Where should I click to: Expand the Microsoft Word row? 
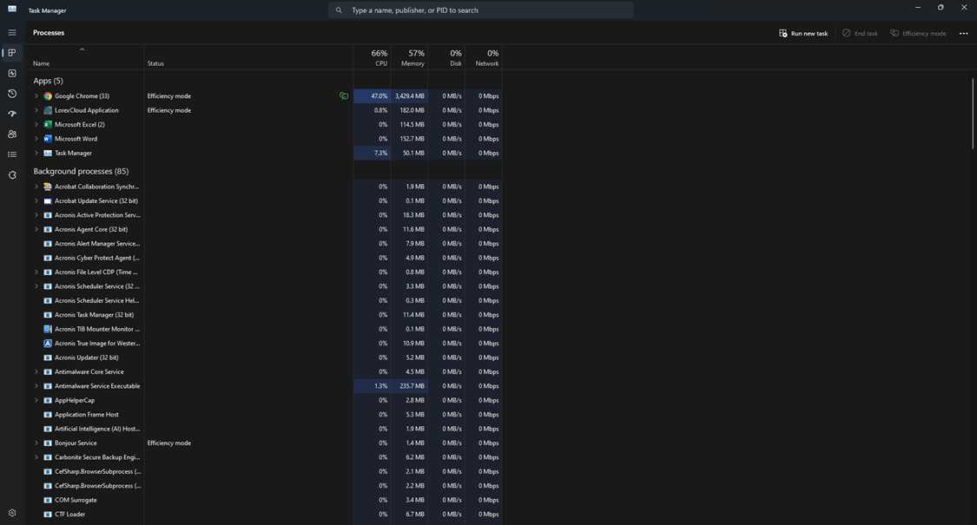point(36,139)
